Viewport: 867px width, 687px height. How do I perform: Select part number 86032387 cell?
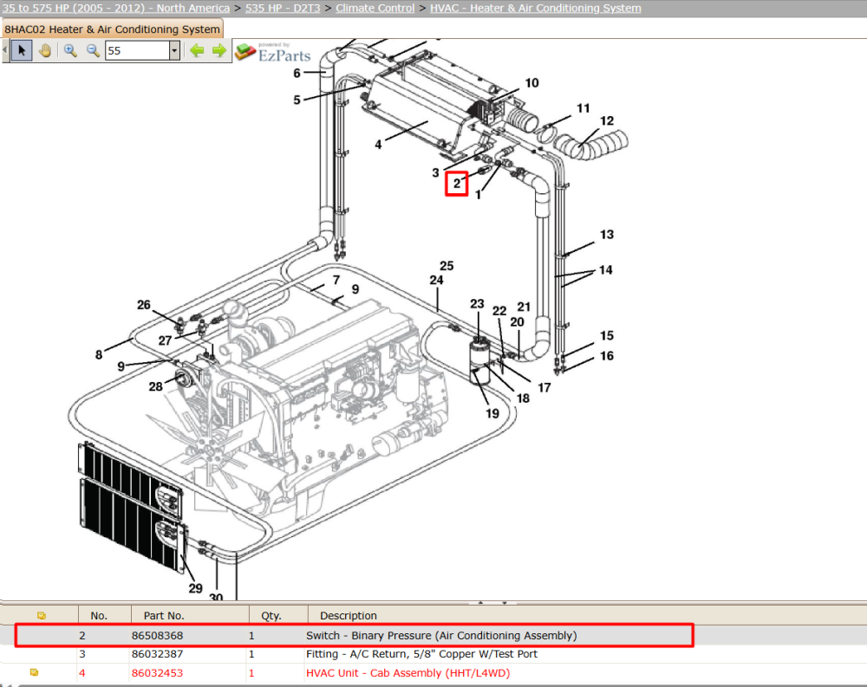157,654
